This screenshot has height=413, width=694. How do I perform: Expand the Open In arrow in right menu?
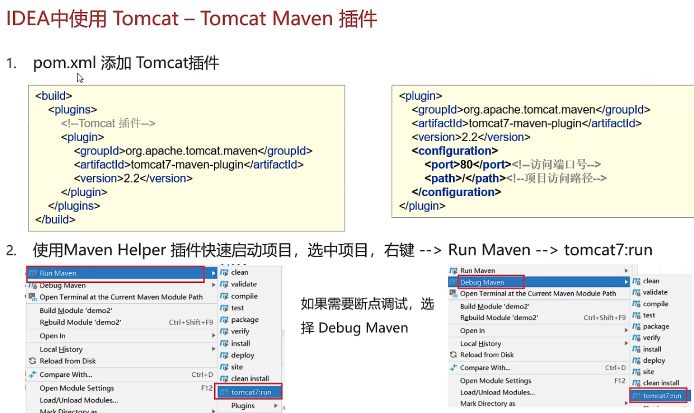[x=627, y=330]
